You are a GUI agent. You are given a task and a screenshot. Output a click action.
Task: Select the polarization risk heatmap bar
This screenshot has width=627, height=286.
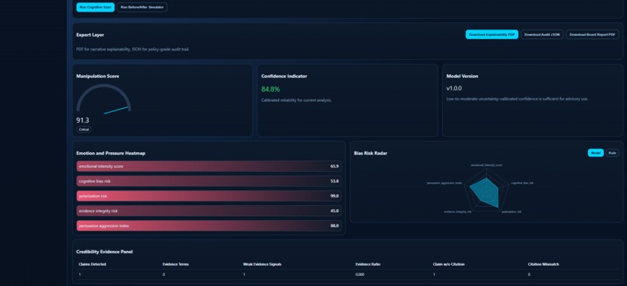click(x=208, y=196)
